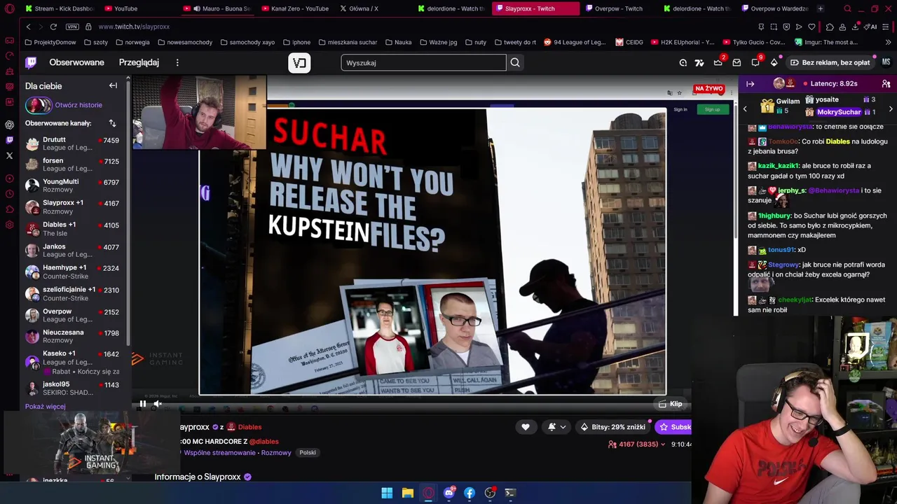Open a new browser tab with the plus
897x504 pixels.
click(x=820, y=8)
